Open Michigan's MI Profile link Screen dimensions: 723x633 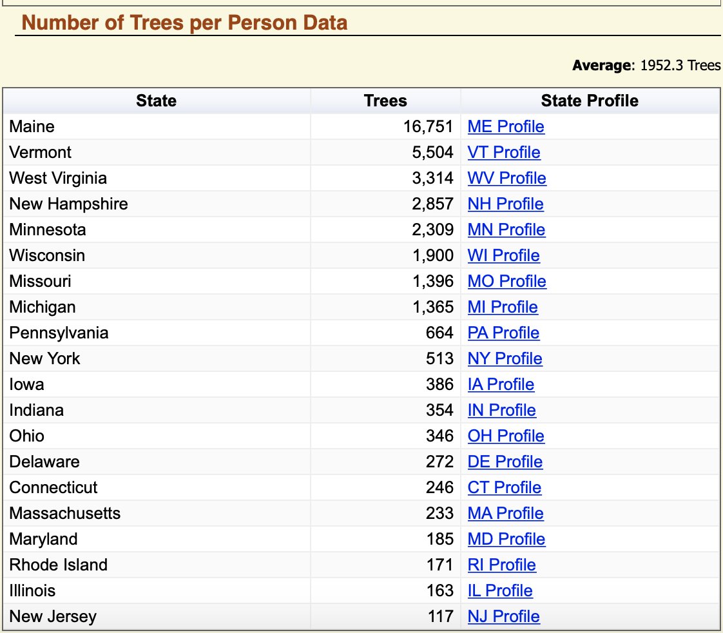(502, 307)
